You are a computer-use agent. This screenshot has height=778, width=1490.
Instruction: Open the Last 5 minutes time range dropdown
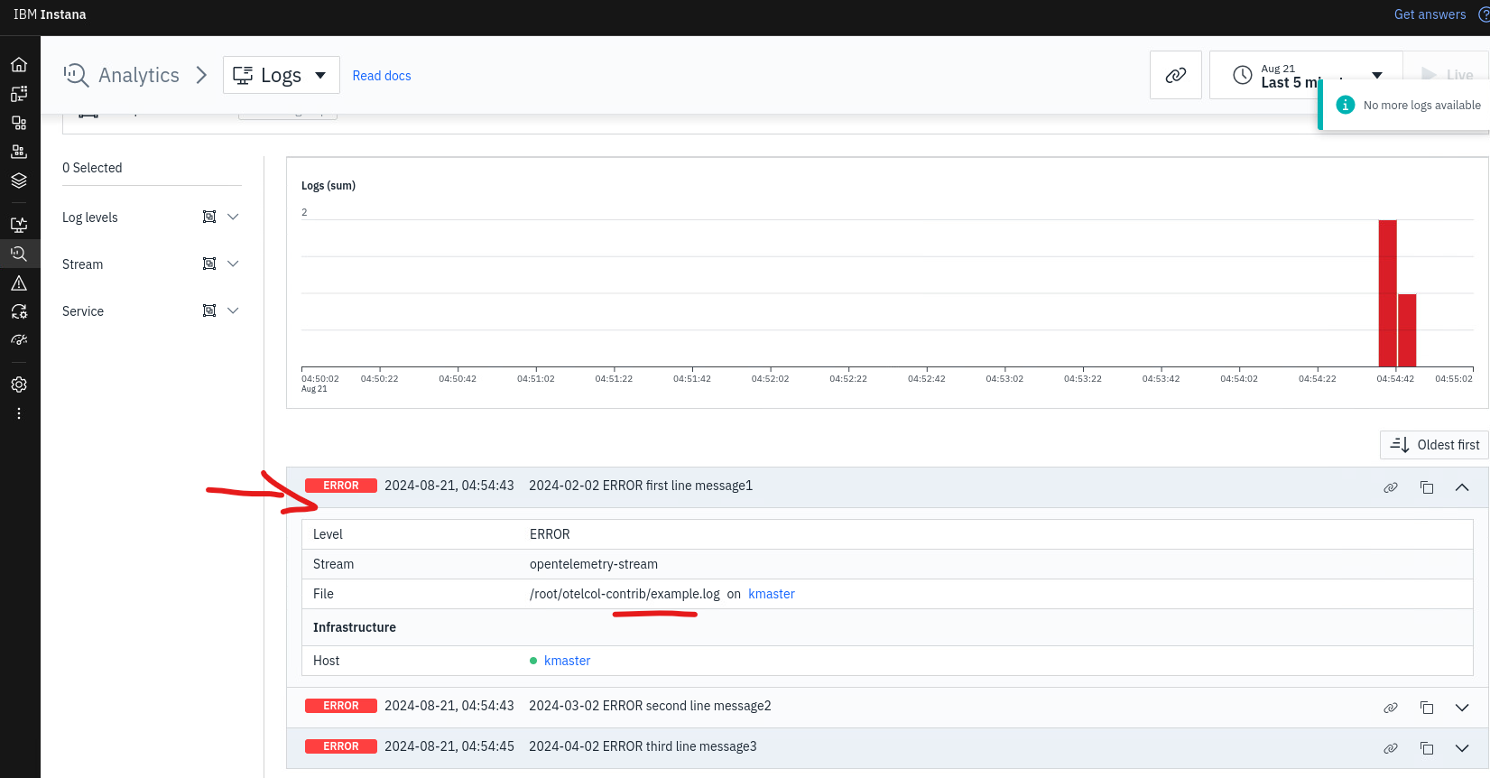coord(1306,75)
